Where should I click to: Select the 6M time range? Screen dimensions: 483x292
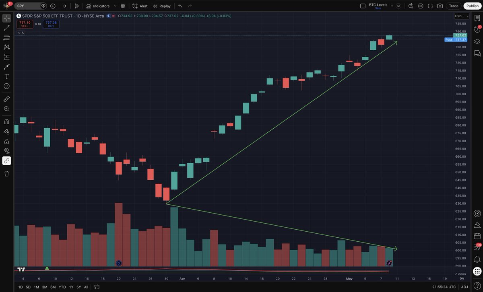pos(53,287)
